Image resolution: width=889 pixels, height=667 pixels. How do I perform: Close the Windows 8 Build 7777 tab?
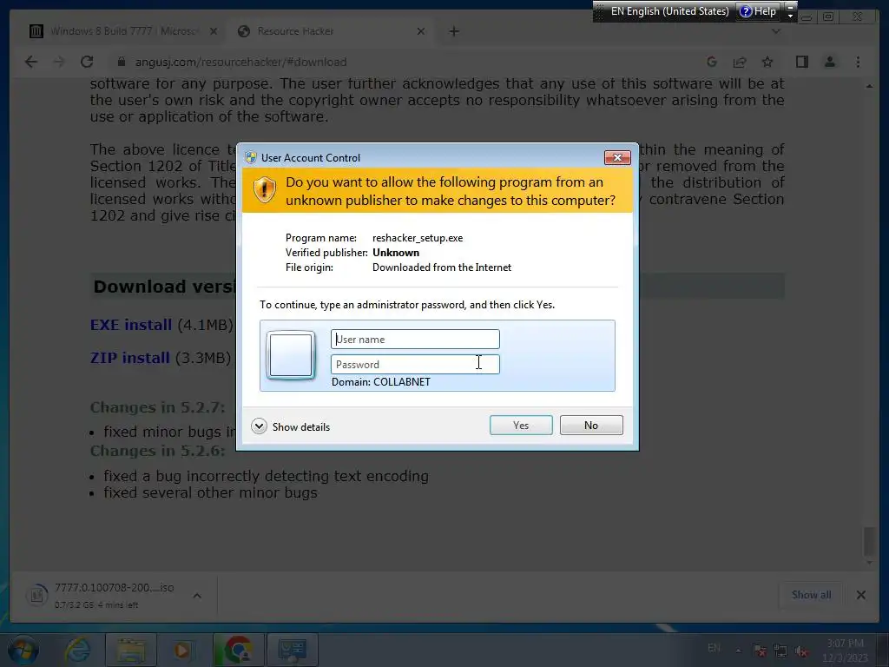[x=214, y=31]
